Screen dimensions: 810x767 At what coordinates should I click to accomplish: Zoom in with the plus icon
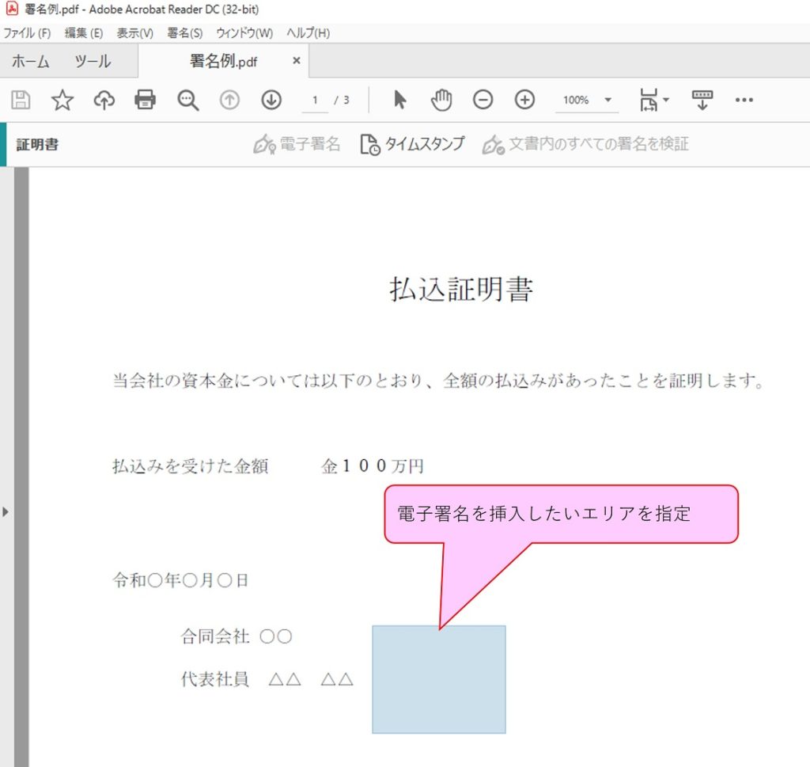click(525, 100)
